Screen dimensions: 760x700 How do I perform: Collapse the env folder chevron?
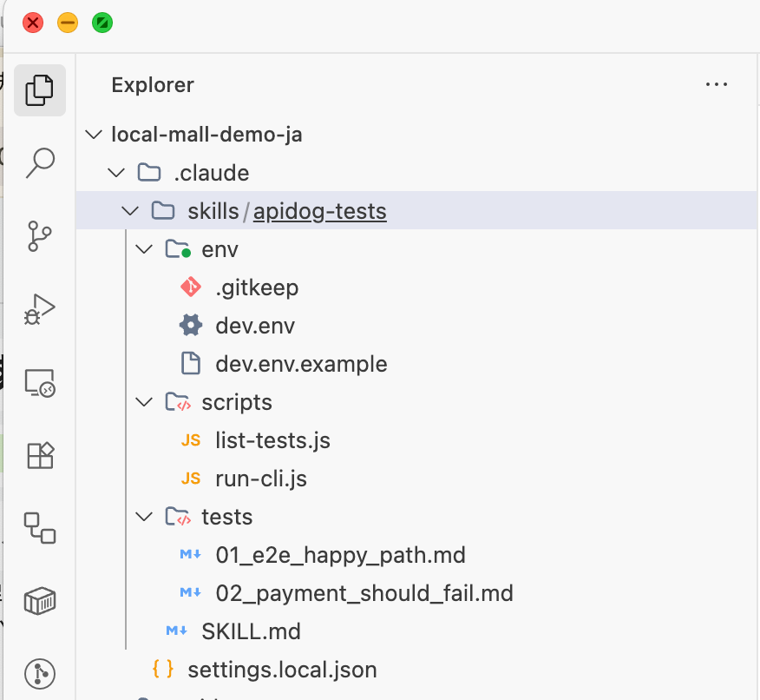tap(144, 249)
